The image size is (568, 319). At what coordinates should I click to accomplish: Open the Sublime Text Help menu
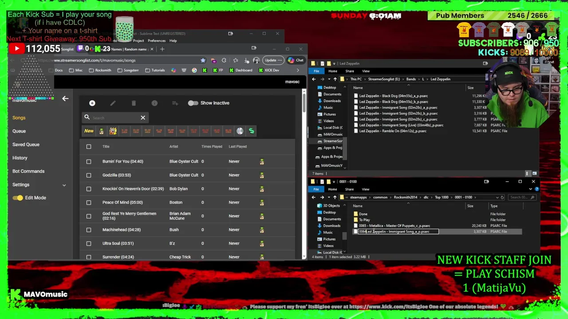coord(173,41)
